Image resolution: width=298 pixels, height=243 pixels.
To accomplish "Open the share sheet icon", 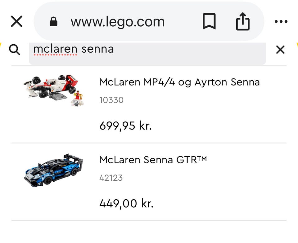I will click(242, 22).
